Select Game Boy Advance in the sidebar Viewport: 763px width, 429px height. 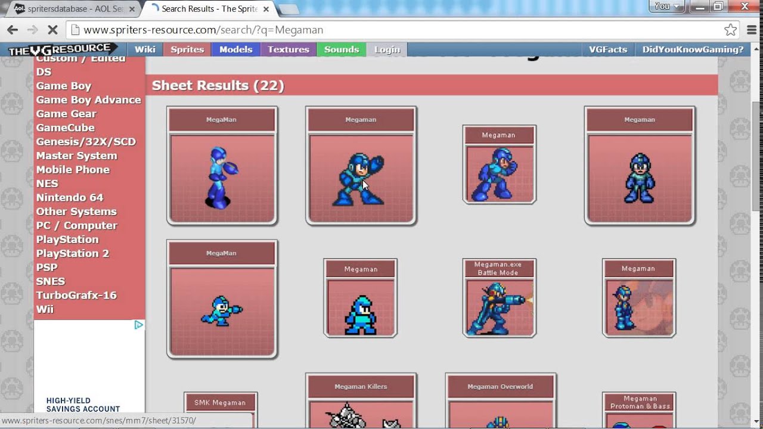pyautogui.click(x=88, y=100)
